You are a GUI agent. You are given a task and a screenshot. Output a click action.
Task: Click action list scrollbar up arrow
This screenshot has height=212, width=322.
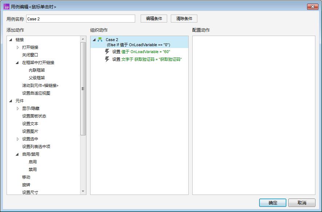point(83,39)
